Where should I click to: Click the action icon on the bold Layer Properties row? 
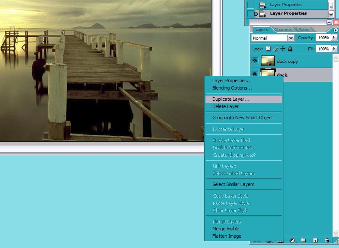tap(262, 14)
